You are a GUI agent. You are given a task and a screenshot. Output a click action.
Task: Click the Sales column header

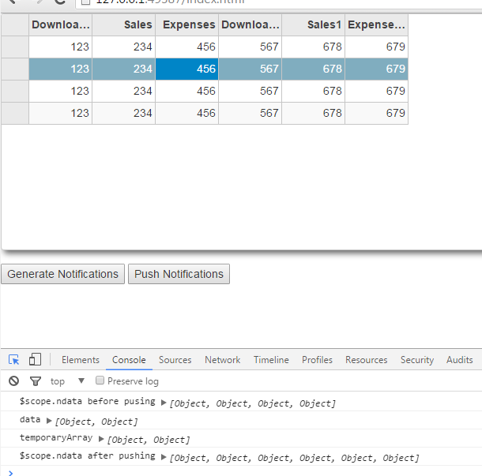[124, 25]
